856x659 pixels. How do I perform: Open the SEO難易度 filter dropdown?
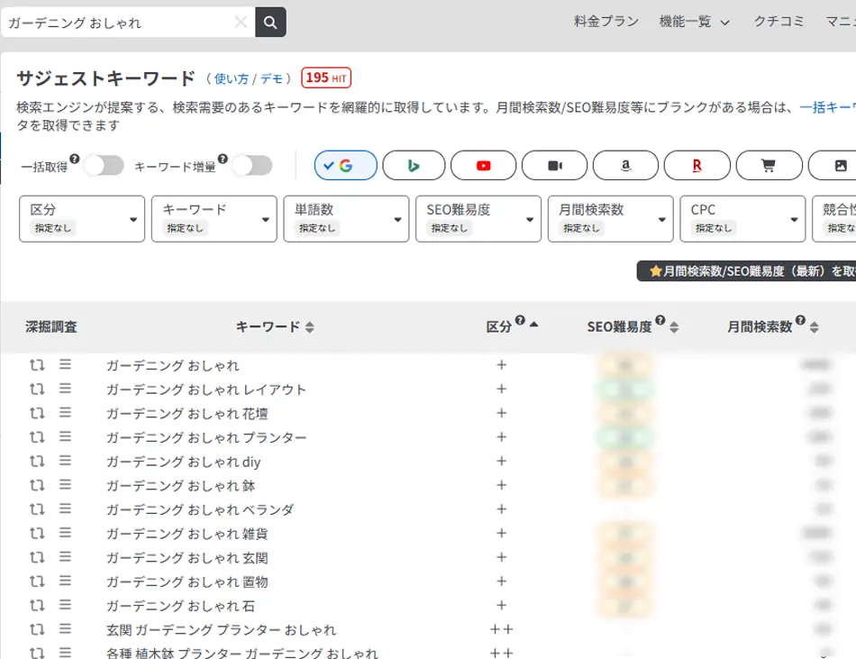[x=478, y=218]
